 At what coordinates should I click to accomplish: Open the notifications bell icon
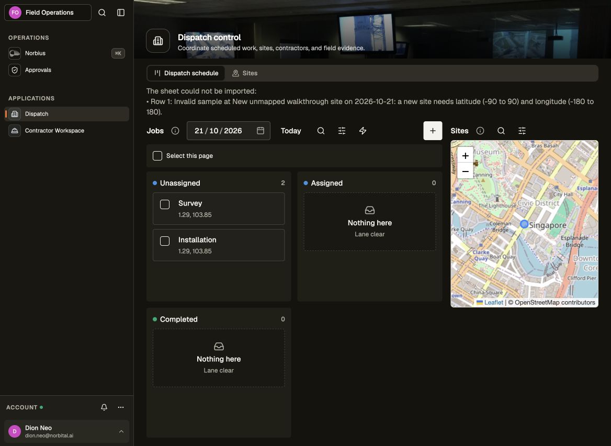tap(104, 407)
